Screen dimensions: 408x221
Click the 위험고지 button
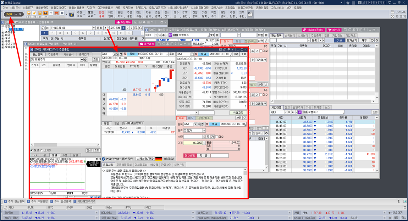coord(238,112)
